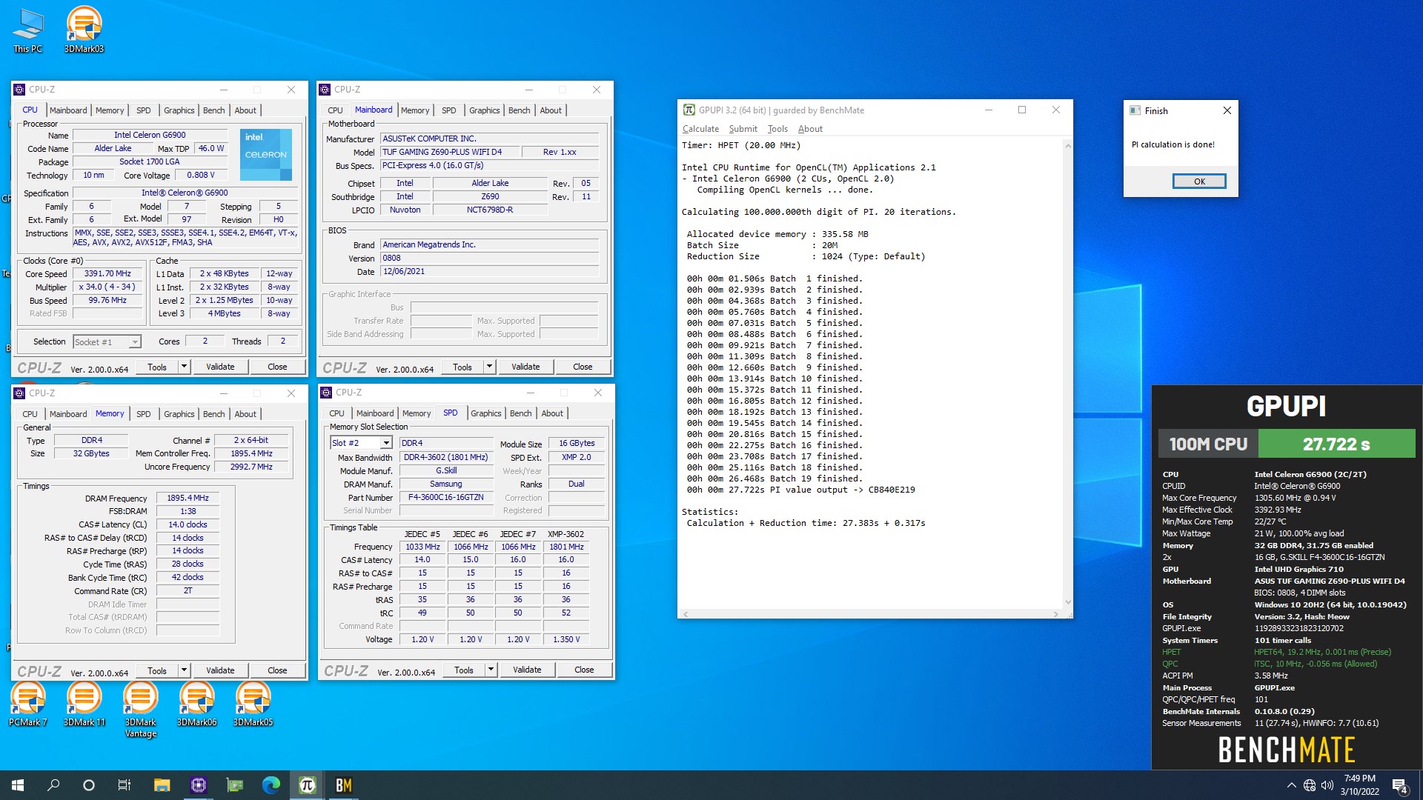Click Close button in Mainboard window
The width and height of the screenshot is (1423, 800).
point(583,367)
